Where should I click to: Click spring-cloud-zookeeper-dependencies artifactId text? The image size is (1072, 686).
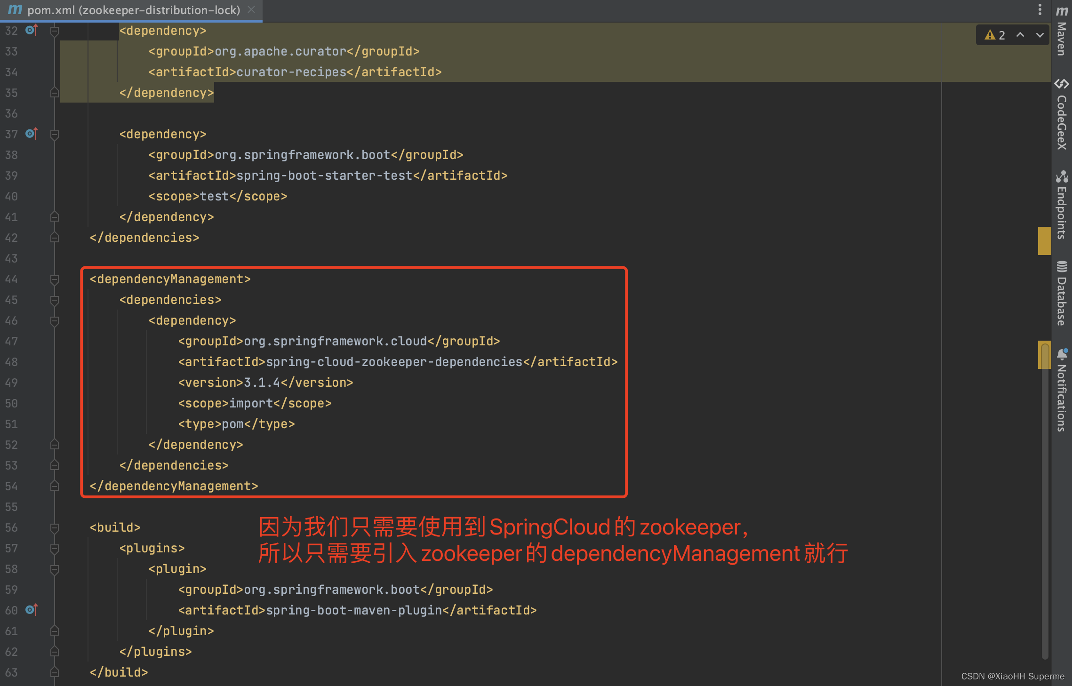pos(394,362)
